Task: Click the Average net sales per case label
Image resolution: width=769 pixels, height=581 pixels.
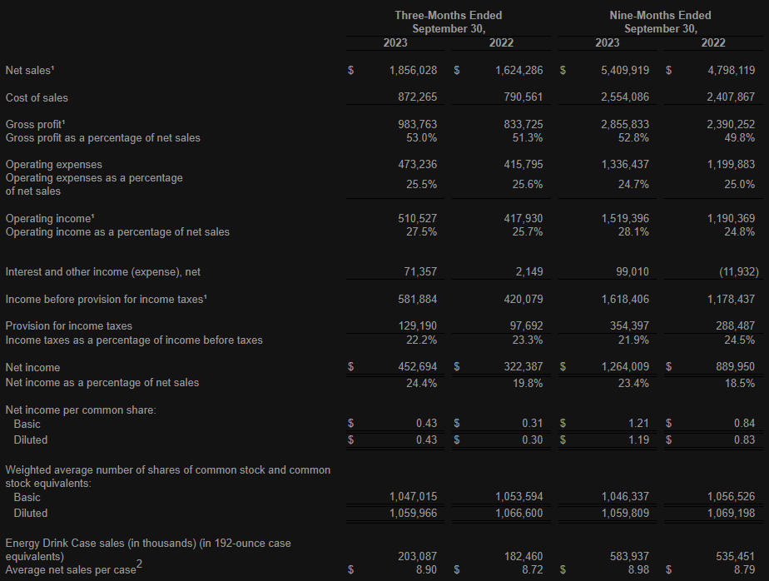Action: coord(70,569)
